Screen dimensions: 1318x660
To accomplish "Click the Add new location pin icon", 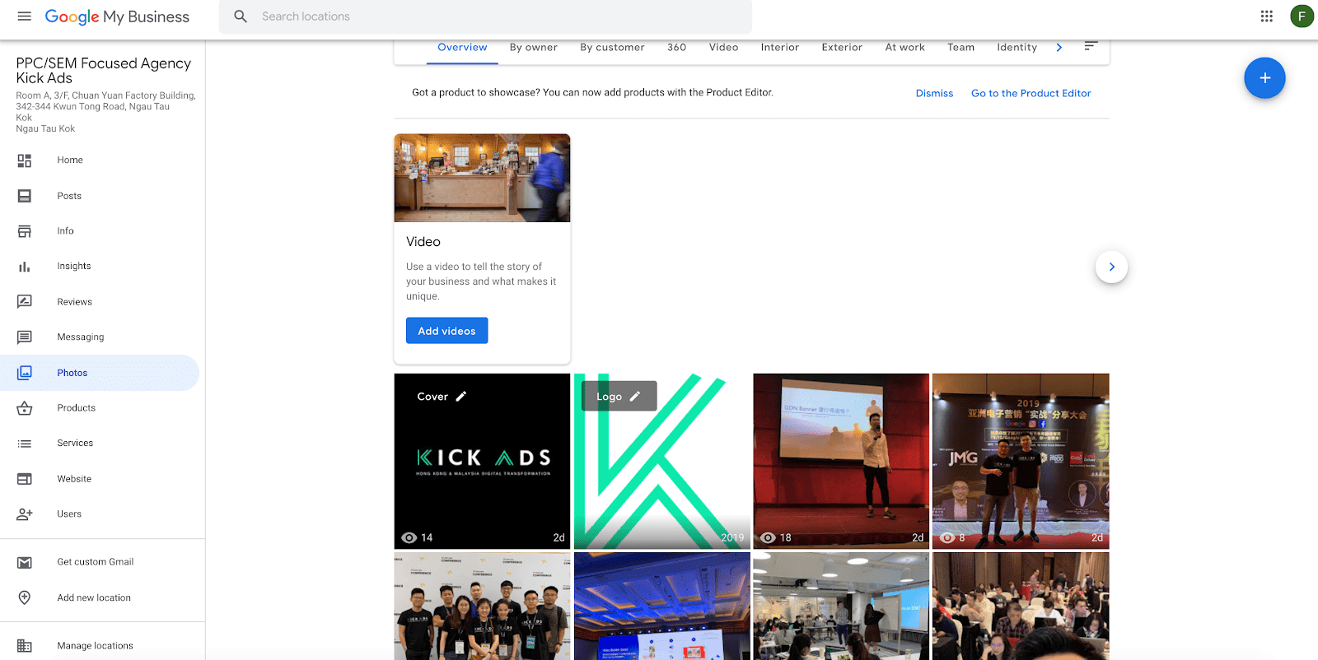I will click(x=25, y=598).
